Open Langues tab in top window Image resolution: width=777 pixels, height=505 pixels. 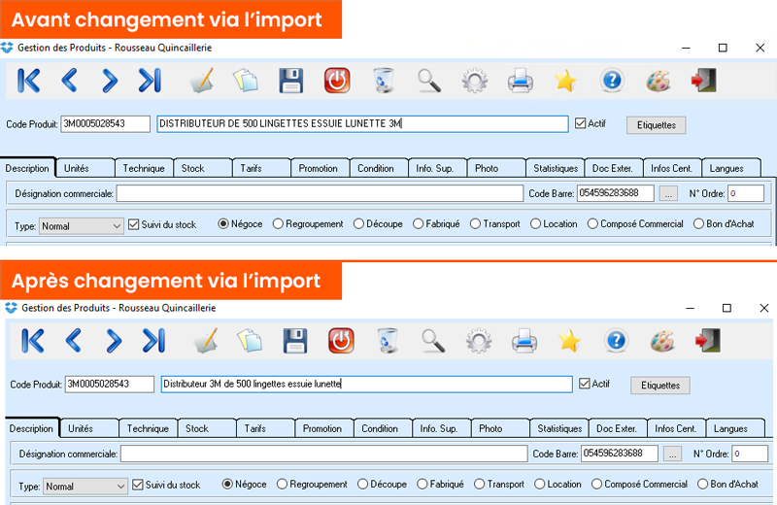click(x=731, y=169)
